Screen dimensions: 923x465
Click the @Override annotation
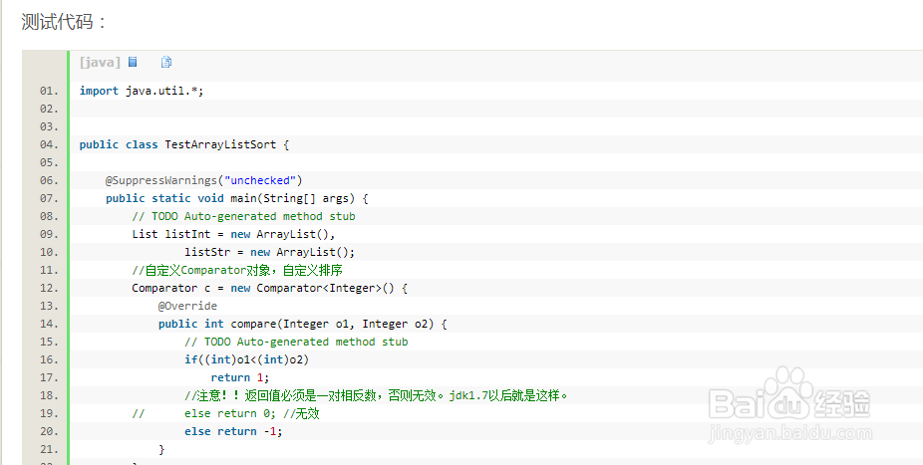click(187, 306)
